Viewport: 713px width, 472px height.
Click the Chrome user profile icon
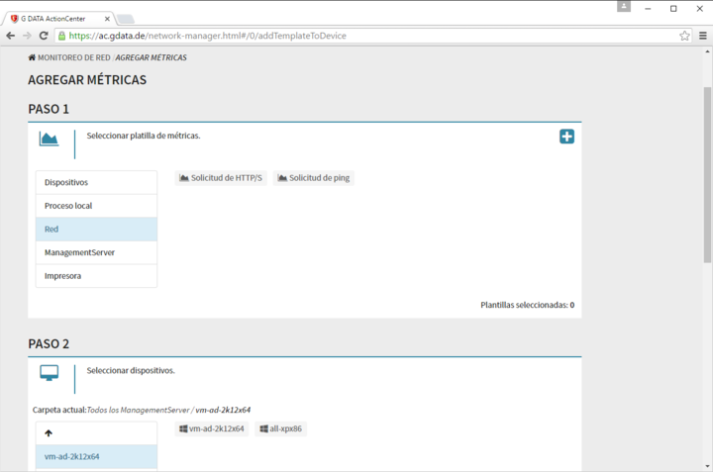624,6
